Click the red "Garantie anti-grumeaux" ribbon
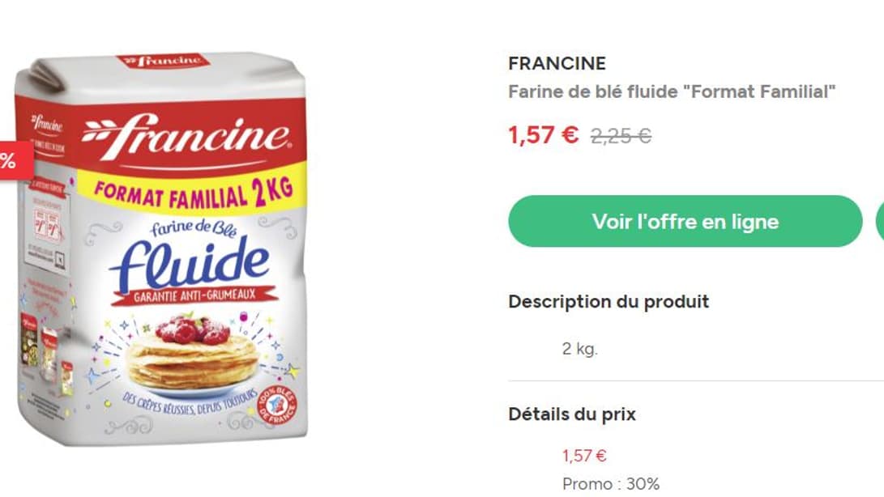Image resolution: width=884 pixels, height=497 pixels. pos(194,295)
